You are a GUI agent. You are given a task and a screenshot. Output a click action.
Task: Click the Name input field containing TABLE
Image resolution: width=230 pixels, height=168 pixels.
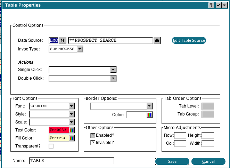[72, 161]
